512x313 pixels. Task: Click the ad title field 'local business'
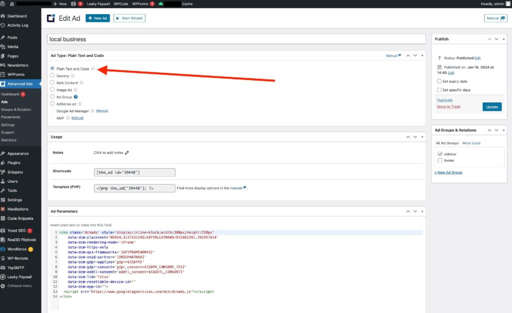[235, 39]
